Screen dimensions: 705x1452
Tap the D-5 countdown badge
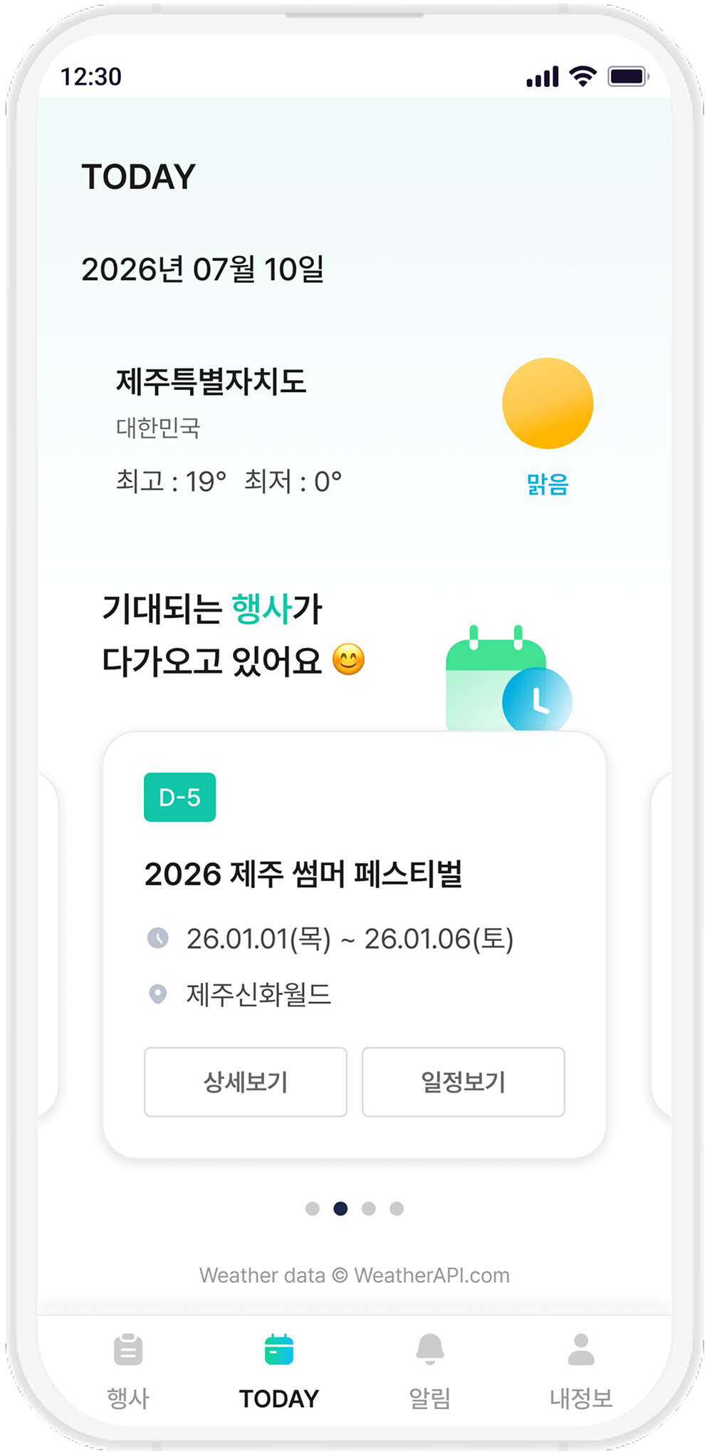click(180, 797)
